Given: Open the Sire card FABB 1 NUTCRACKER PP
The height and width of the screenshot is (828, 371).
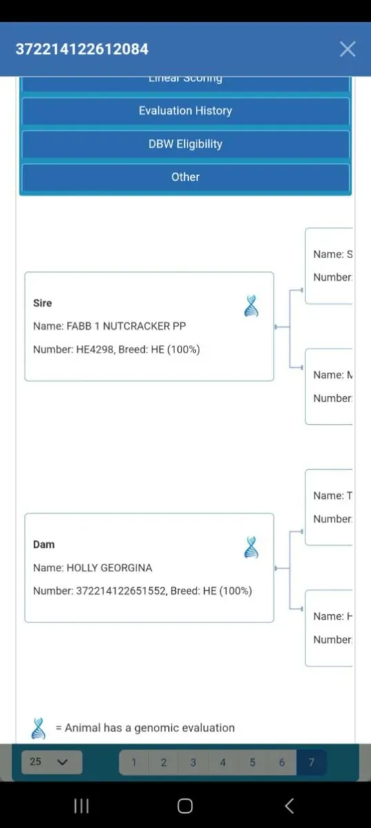Looking at the screenshot, I should point(149,326).
